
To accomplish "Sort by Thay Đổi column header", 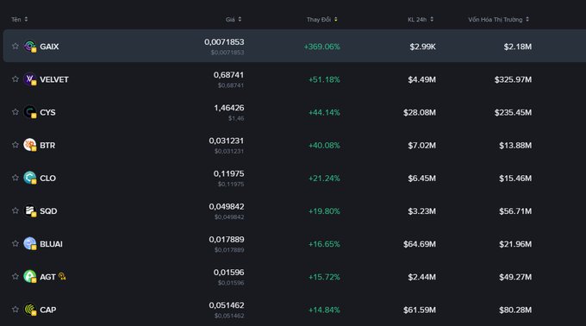I will 322,20.
